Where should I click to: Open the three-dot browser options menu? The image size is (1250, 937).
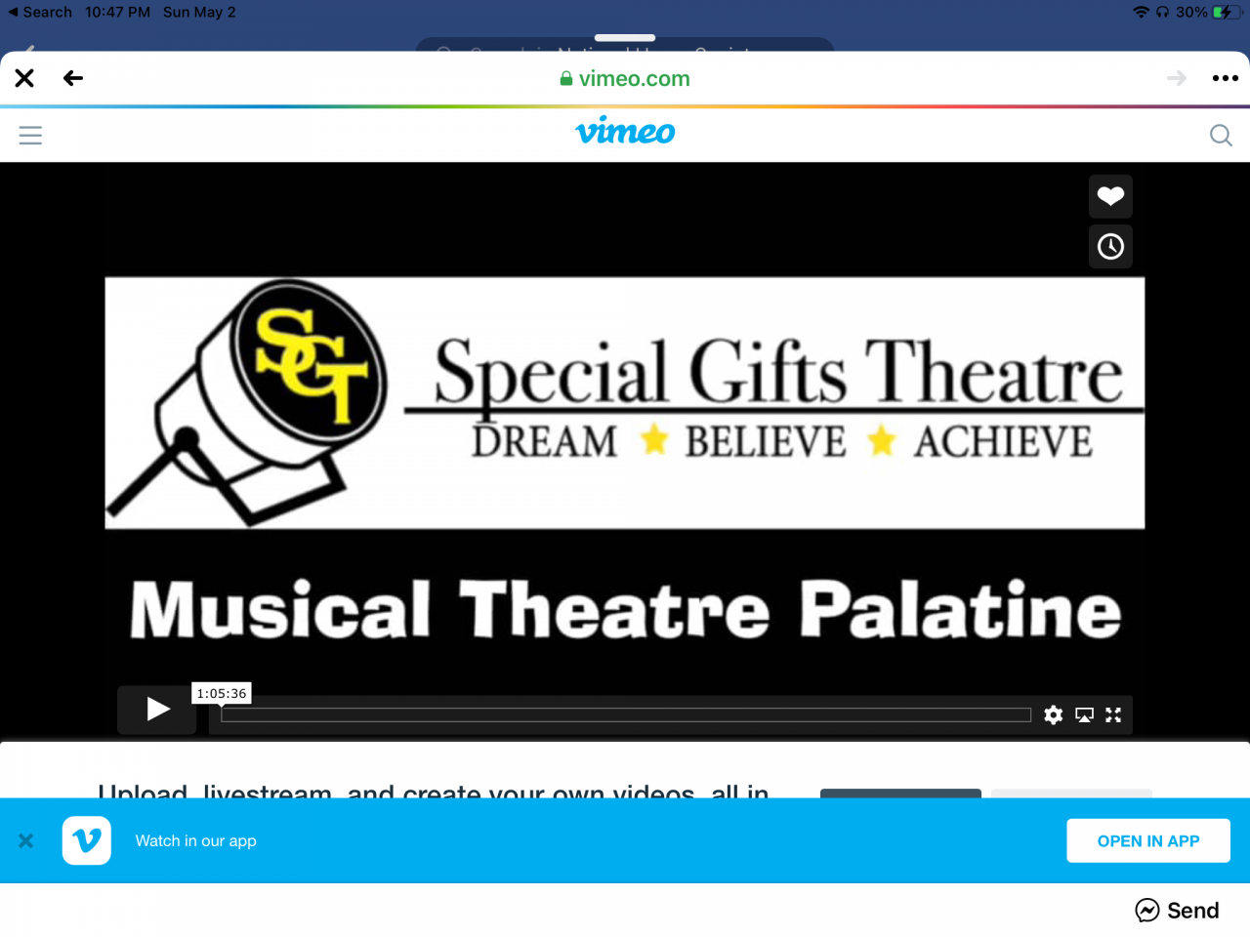(x=1225, y=78)
